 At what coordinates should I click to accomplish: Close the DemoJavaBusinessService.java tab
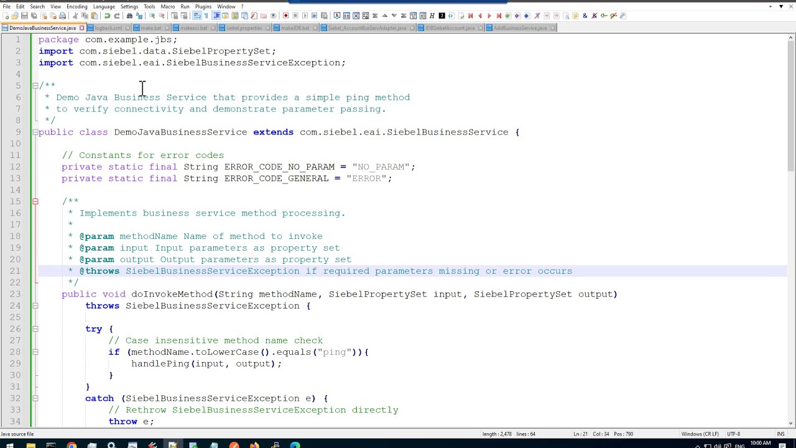click(x=81, y=28)
